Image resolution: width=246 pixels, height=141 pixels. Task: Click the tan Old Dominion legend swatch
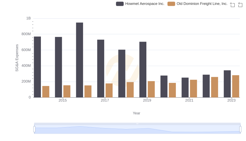pos(171,4)
